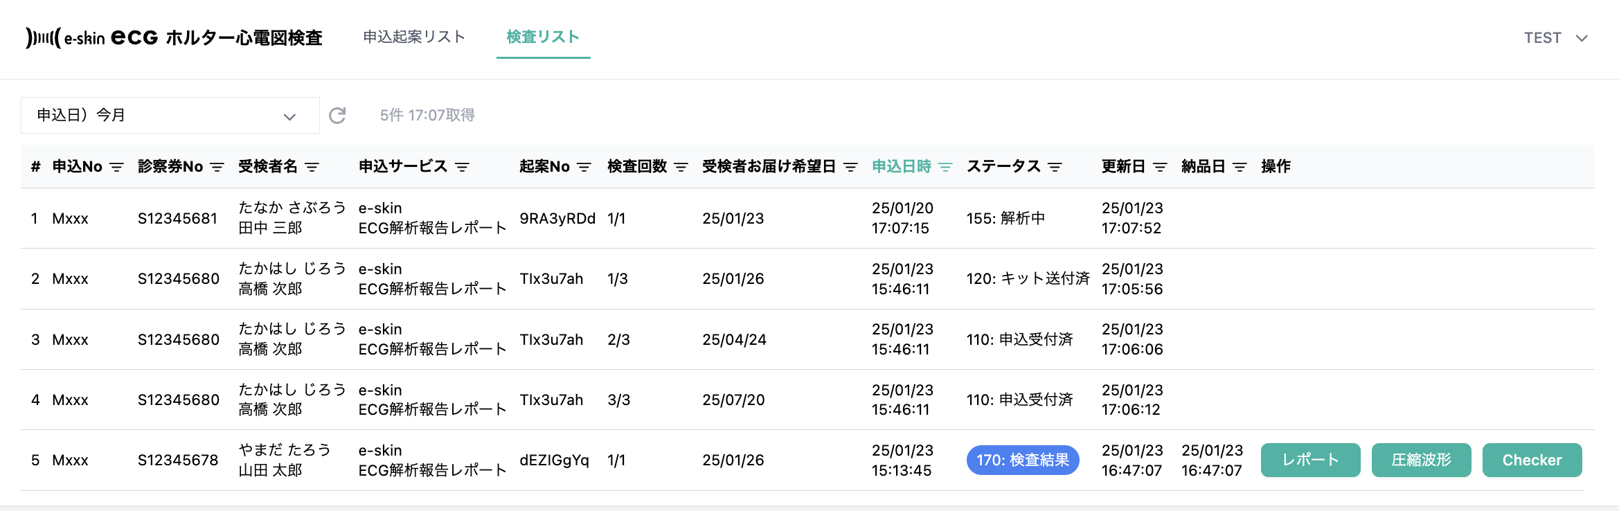Click the filter icon next to 申込サービス
The height and width of the screenshot is (511, 1619).
point(462,167)
